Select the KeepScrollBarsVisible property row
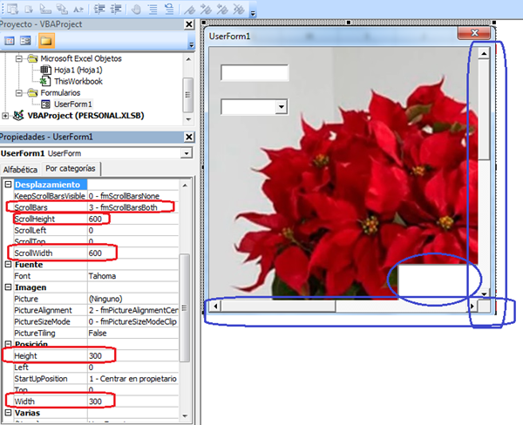Image resolution: width=523 pixels, height=425 pixels. [96, 196]
